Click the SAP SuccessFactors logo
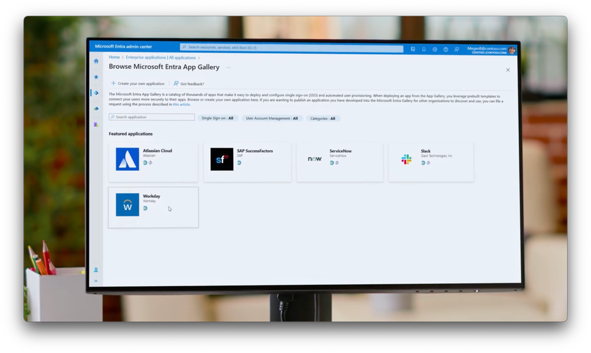 point(222,160)
